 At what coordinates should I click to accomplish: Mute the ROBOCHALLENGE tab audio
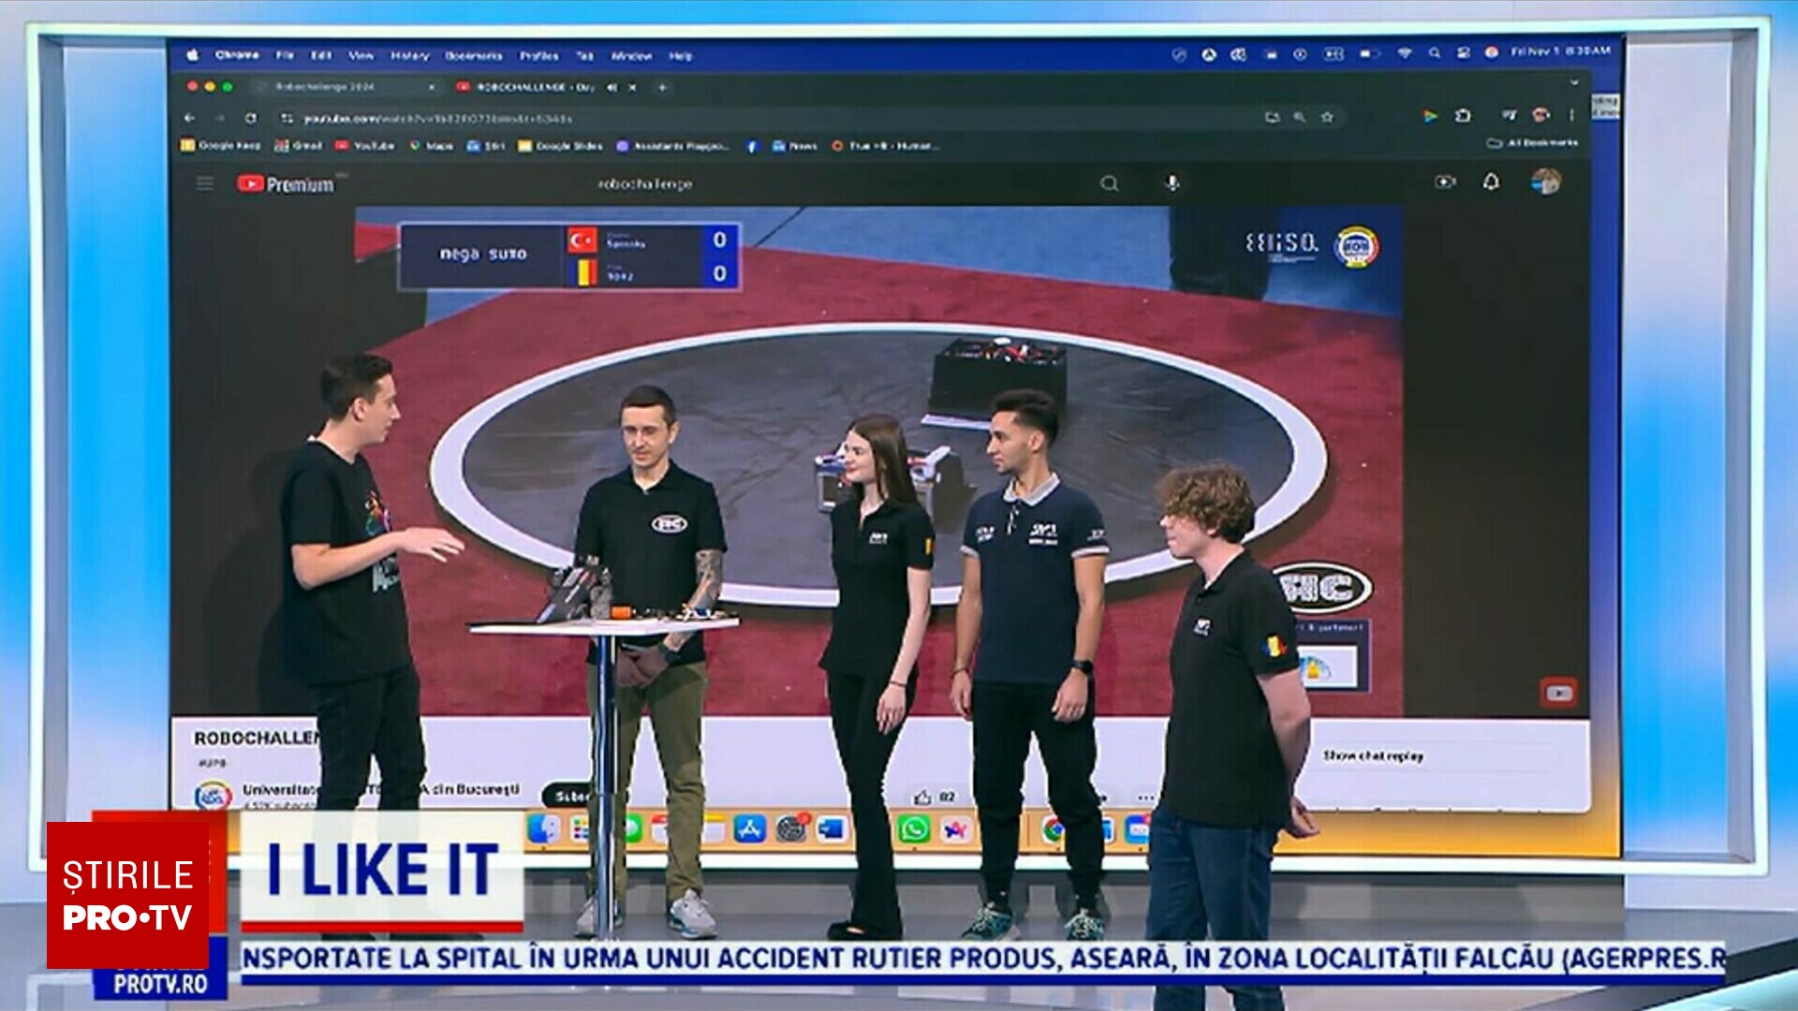click(612, 87)
